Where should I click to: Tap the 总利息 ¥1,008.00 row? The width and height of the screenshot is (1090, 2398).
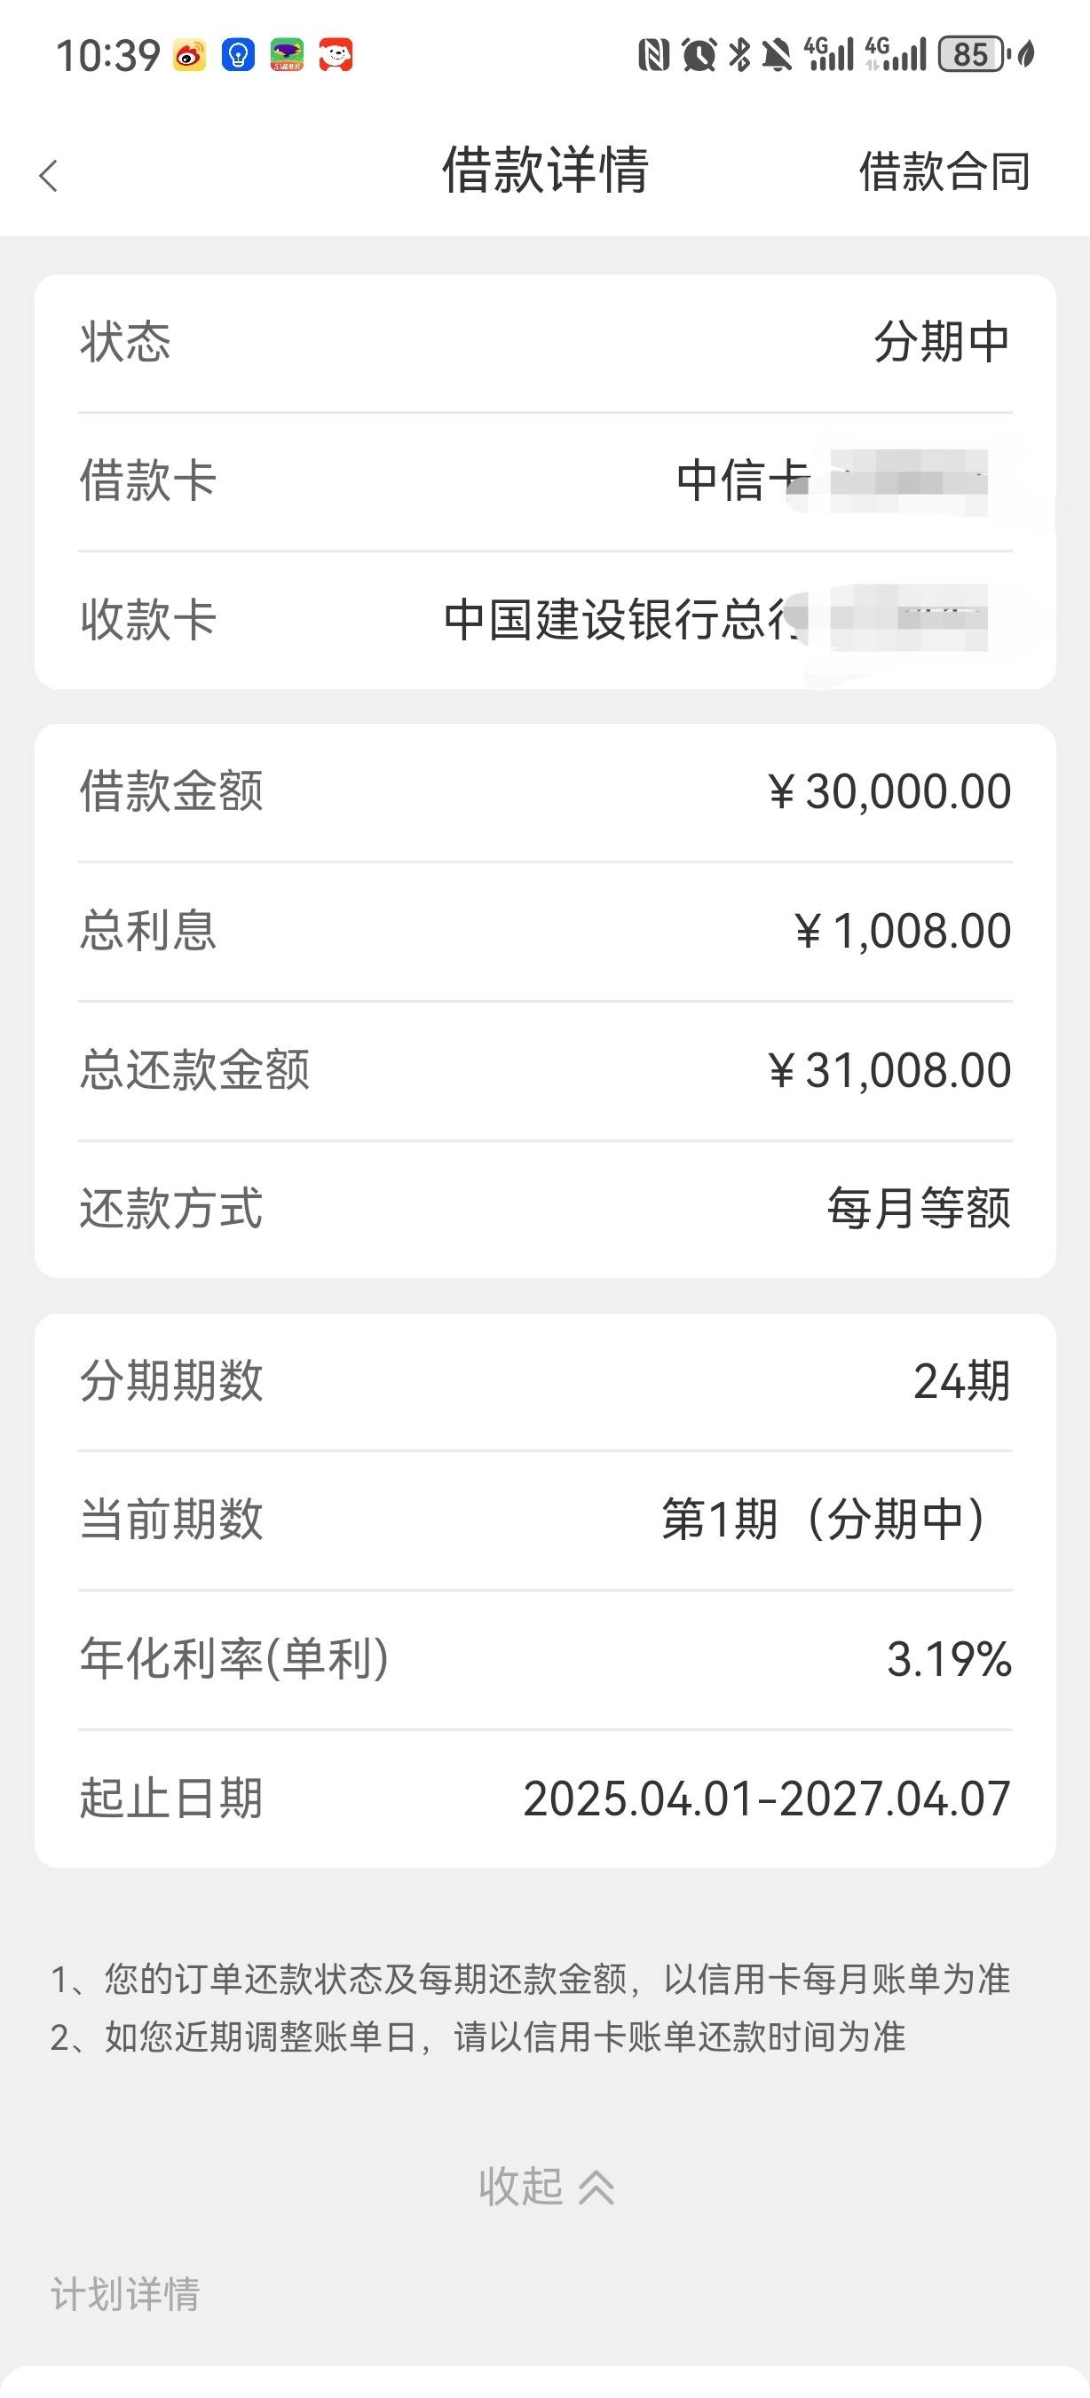[x=545, y=931]
